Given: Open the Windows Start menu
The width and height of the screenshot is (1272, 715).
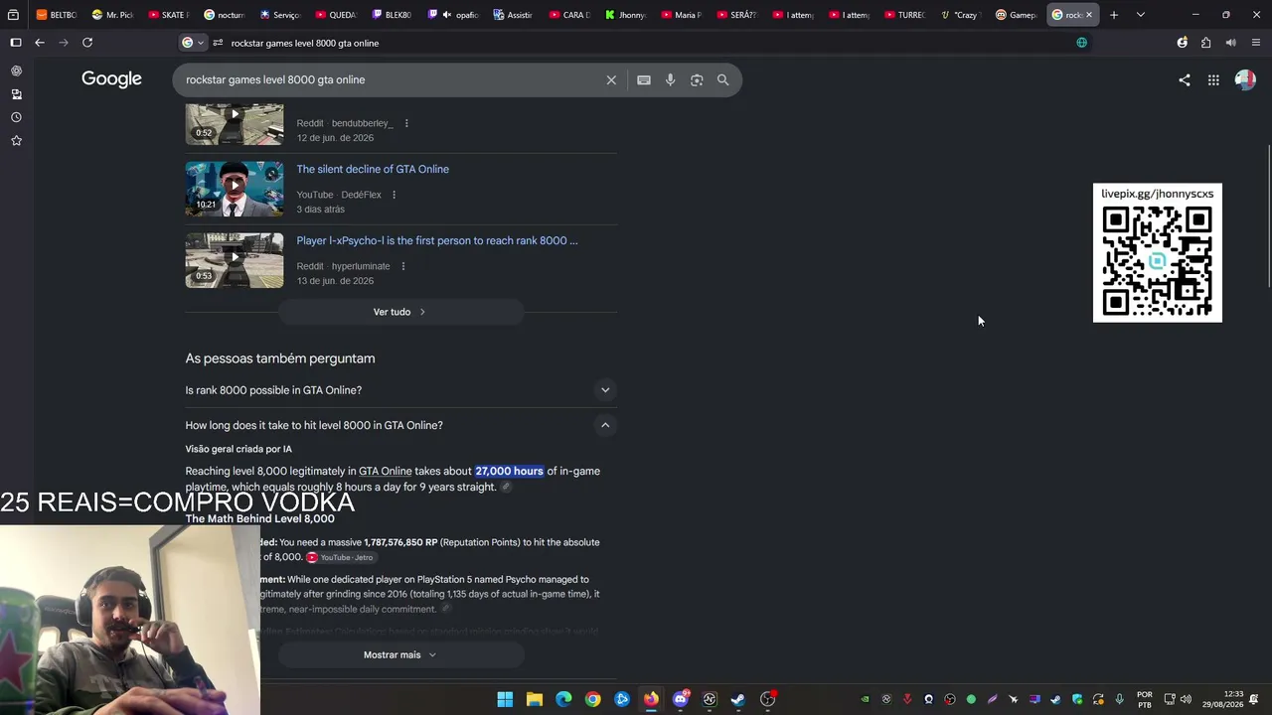Looking at the screenshot, I should point(505,699).
